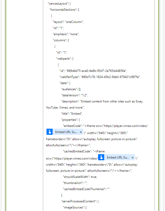The image size is (165, 211).
Task: Click the icon on the cachedEmbedCode Embed URL token
Action: (x=101, y=157)
